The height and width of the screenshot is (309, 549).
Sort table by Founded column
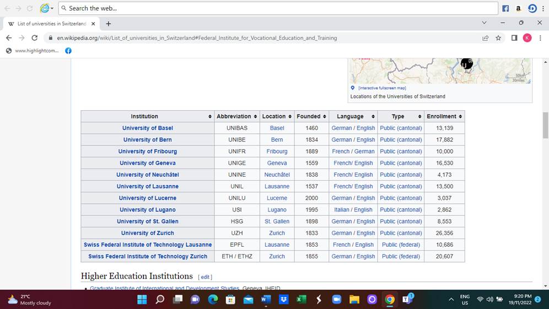pos(325,117)
